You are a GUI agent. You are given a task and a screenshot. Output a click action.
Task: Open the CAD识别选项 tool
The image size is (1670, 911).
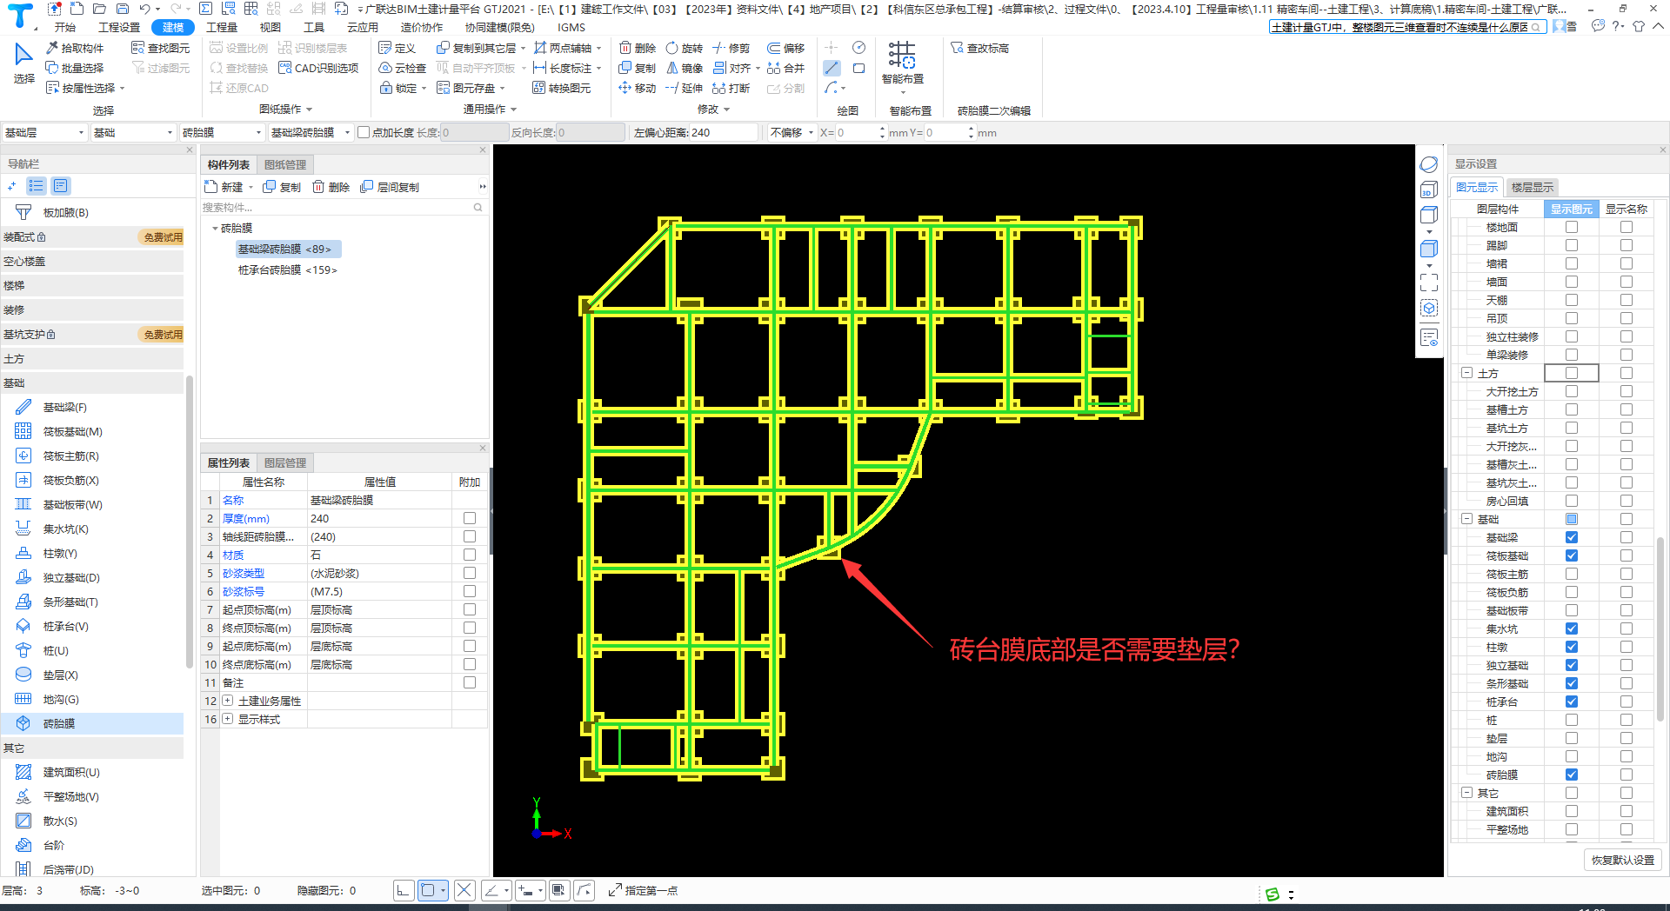tap(318, 68)
